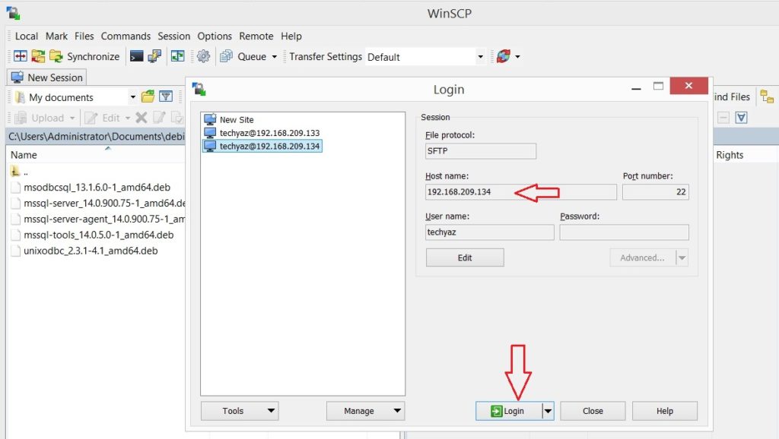Click the Edit button in Session
This screenshot has width=779, height=439.
[x=465, y=257]
